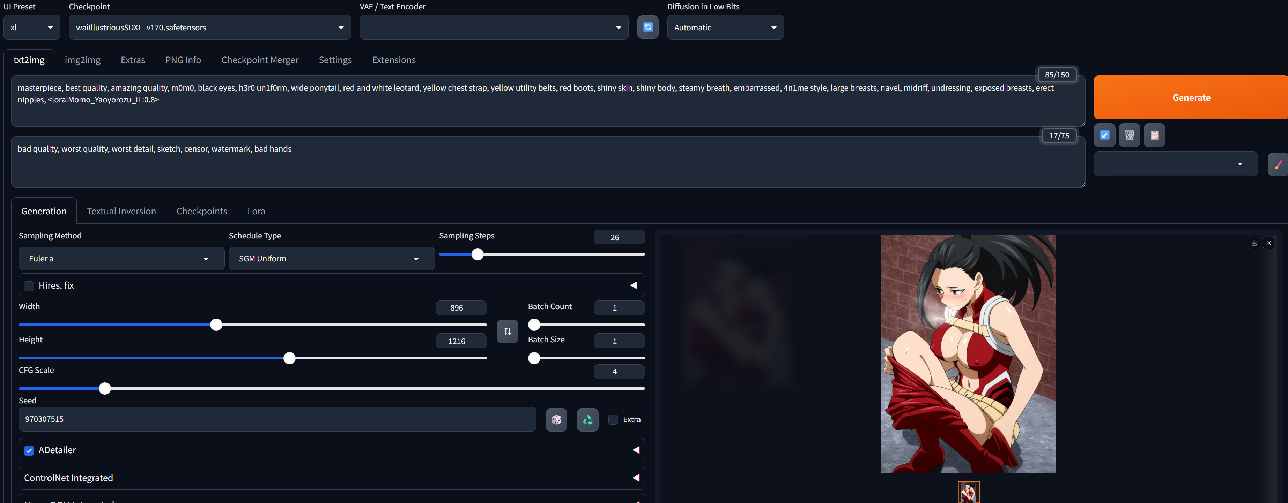Click the Batch Size slider handle
This screenshot has width=1288, height=503.
click(x=534, y=358)
